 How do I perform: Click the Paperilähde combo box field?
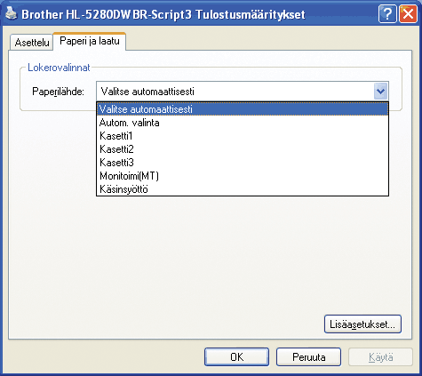[x=243, y=92]
